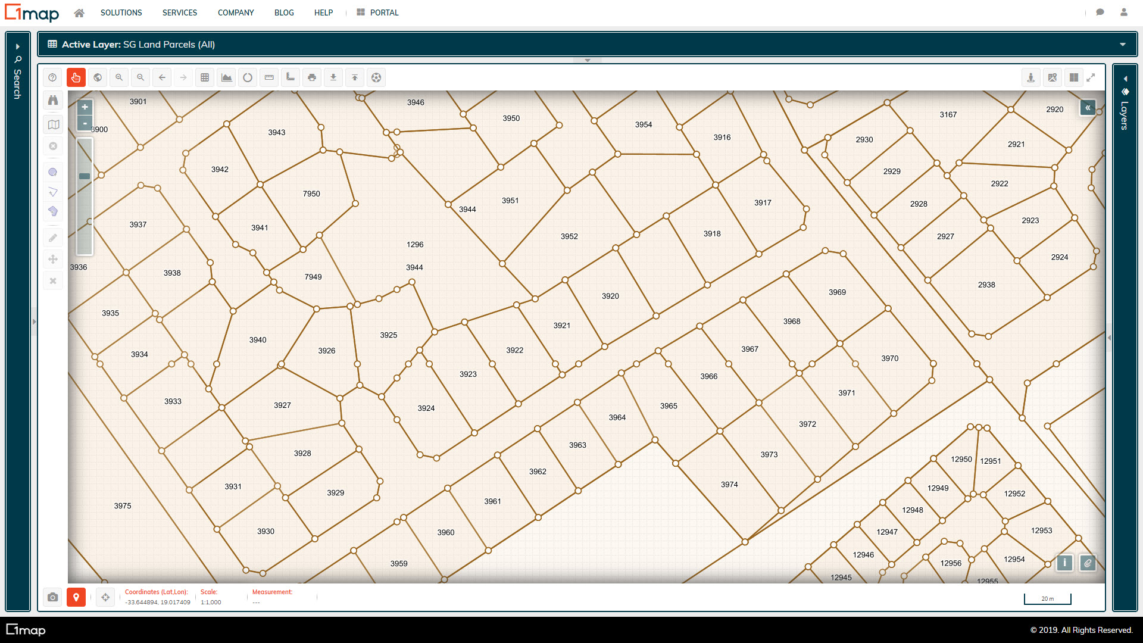Select the pan hand tool
This screenshot has height=643, width=1143.
[76, 77]
